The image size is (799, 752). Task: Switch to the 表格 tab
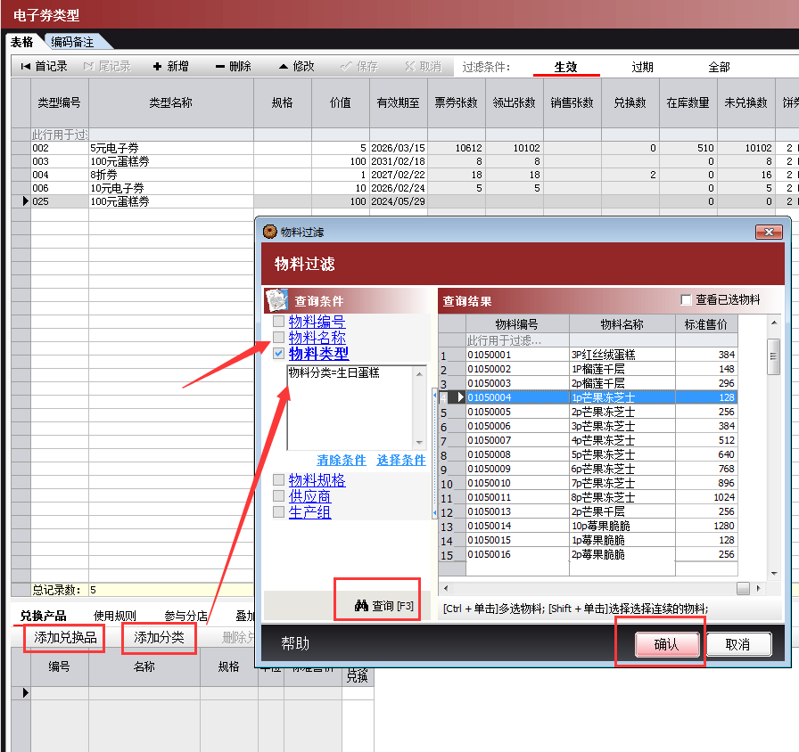[x=22, y=42]
